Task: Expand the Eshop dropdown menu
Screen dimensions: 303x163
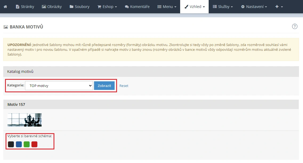Action: [107, 6]
